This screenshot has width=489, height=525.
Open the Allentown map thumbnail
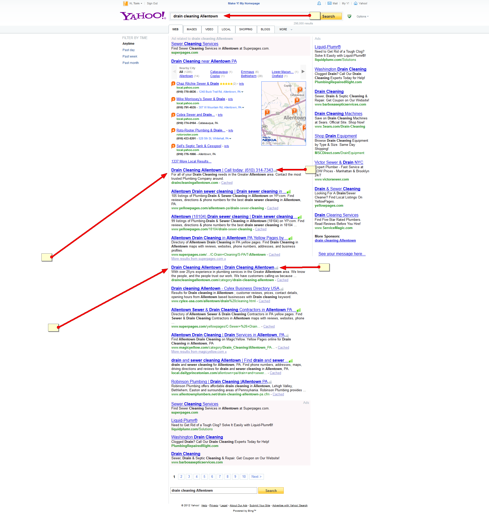[284, 113]
